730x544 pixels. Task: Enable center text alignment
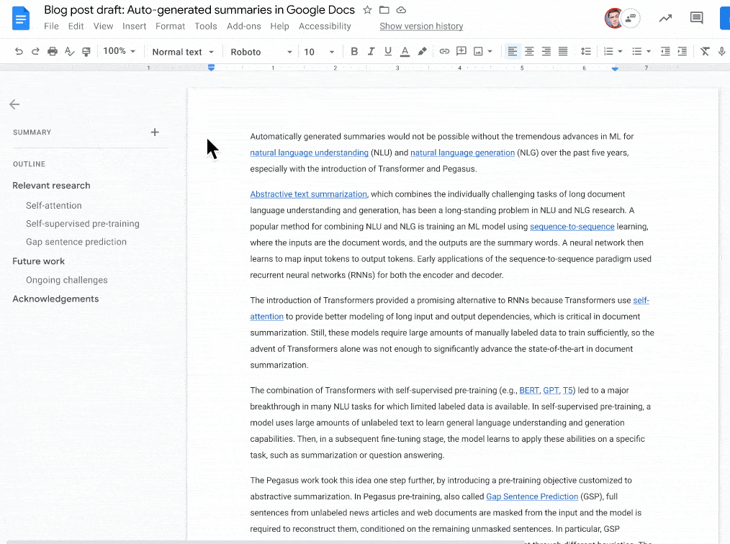pos(530,51)
